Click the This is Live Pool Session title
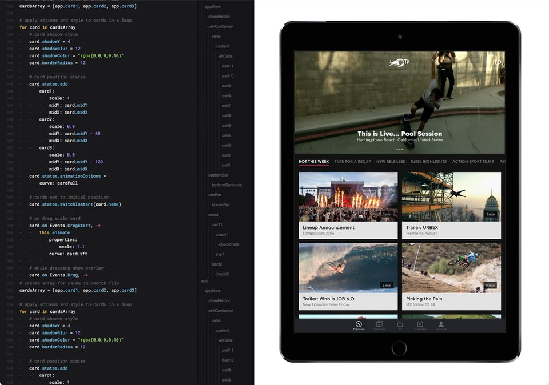This screenshot has width=549, height=385. [x=399, y=134]
